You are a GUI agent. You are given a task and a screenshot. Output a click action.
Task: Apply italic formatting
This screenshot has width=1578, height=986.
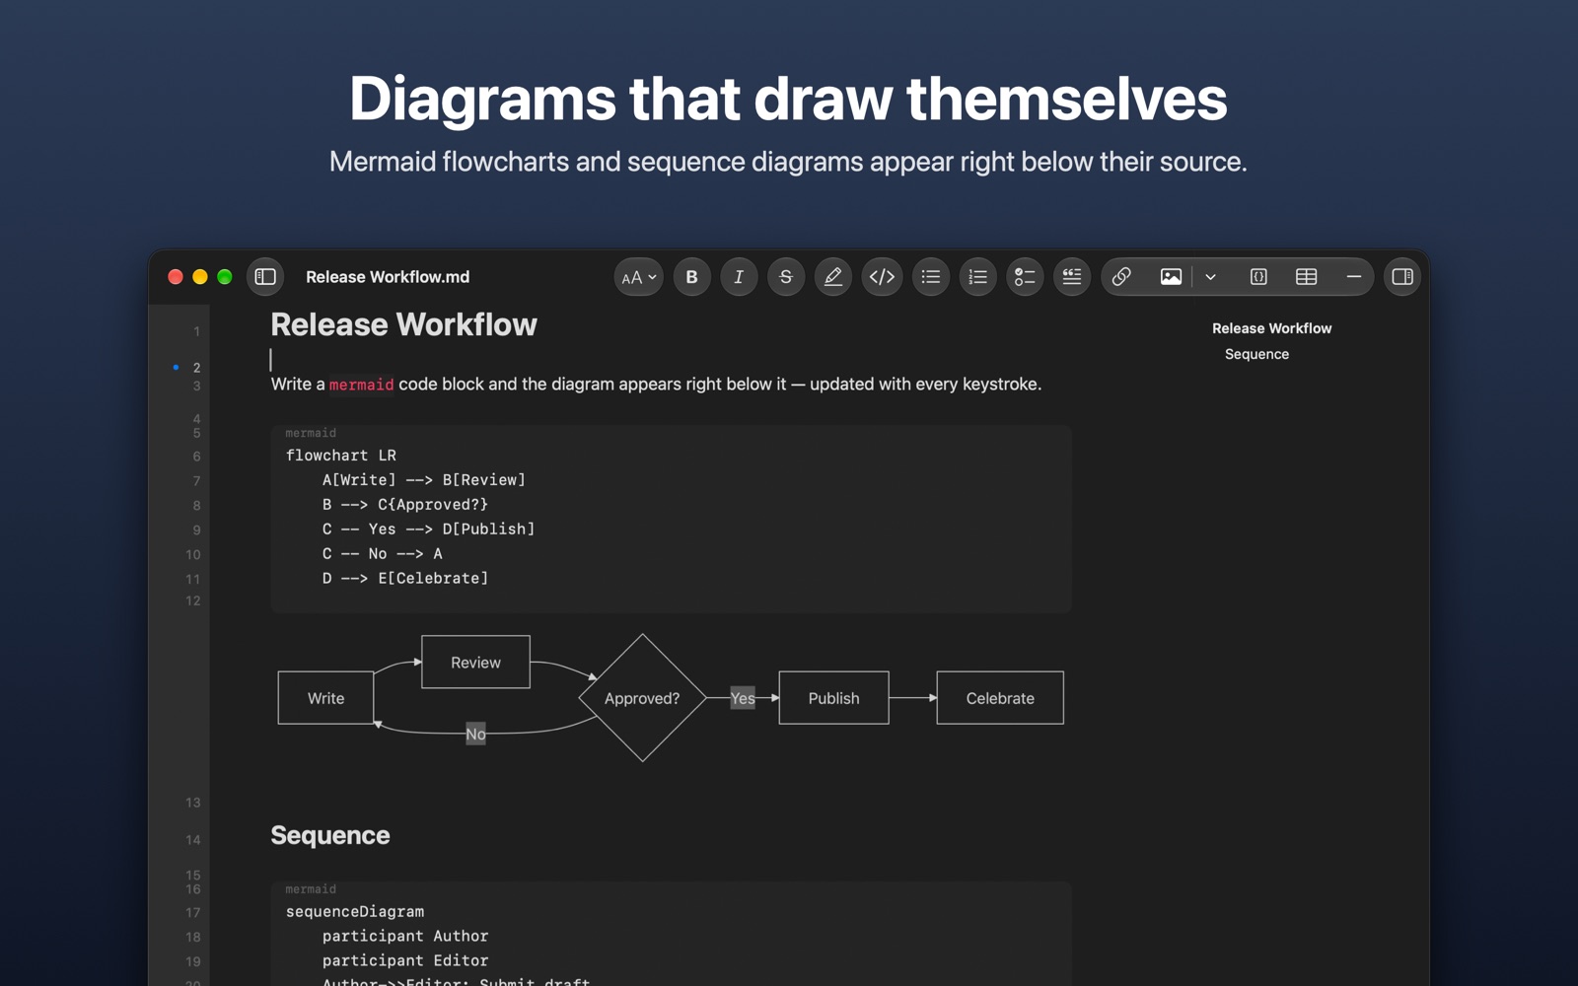click(739, 277)
